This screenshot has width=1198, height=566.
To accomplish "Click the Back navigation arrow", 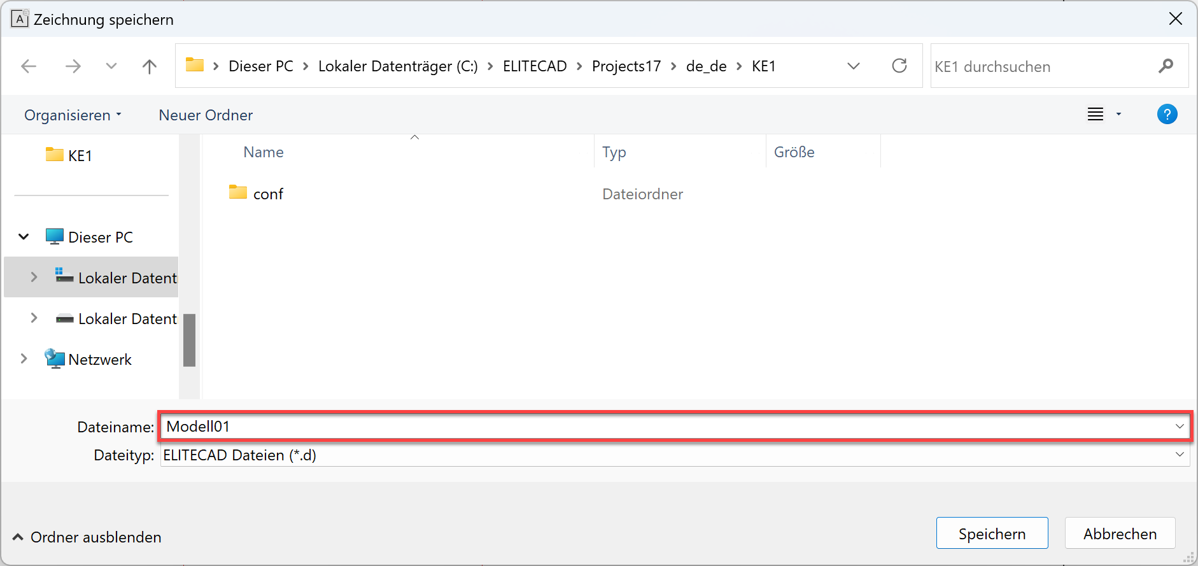I will click(x=29, y=66).
